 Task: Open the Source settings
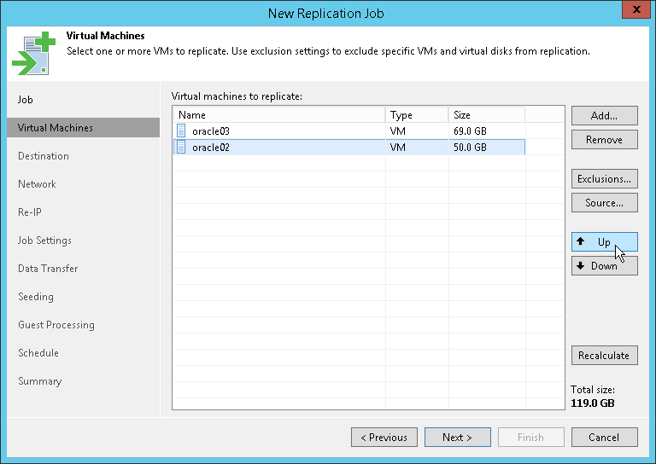[604, 203]
